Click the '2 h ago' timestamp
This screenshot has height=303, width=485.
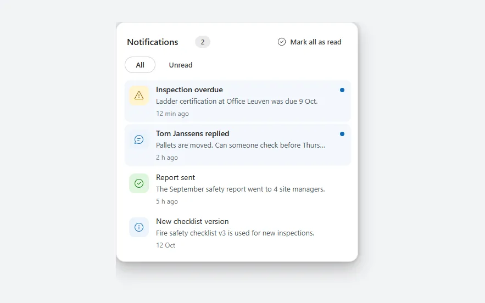click(167, 158)
